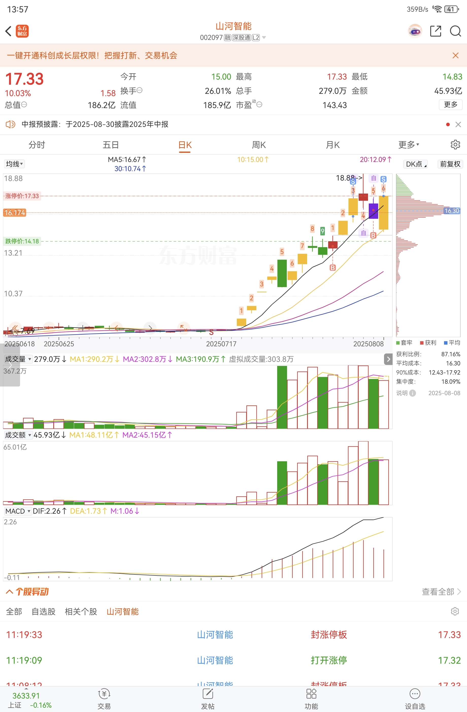Close the orange promotion banner
This screenshot has height=712, width=467.
click(455, 56)
